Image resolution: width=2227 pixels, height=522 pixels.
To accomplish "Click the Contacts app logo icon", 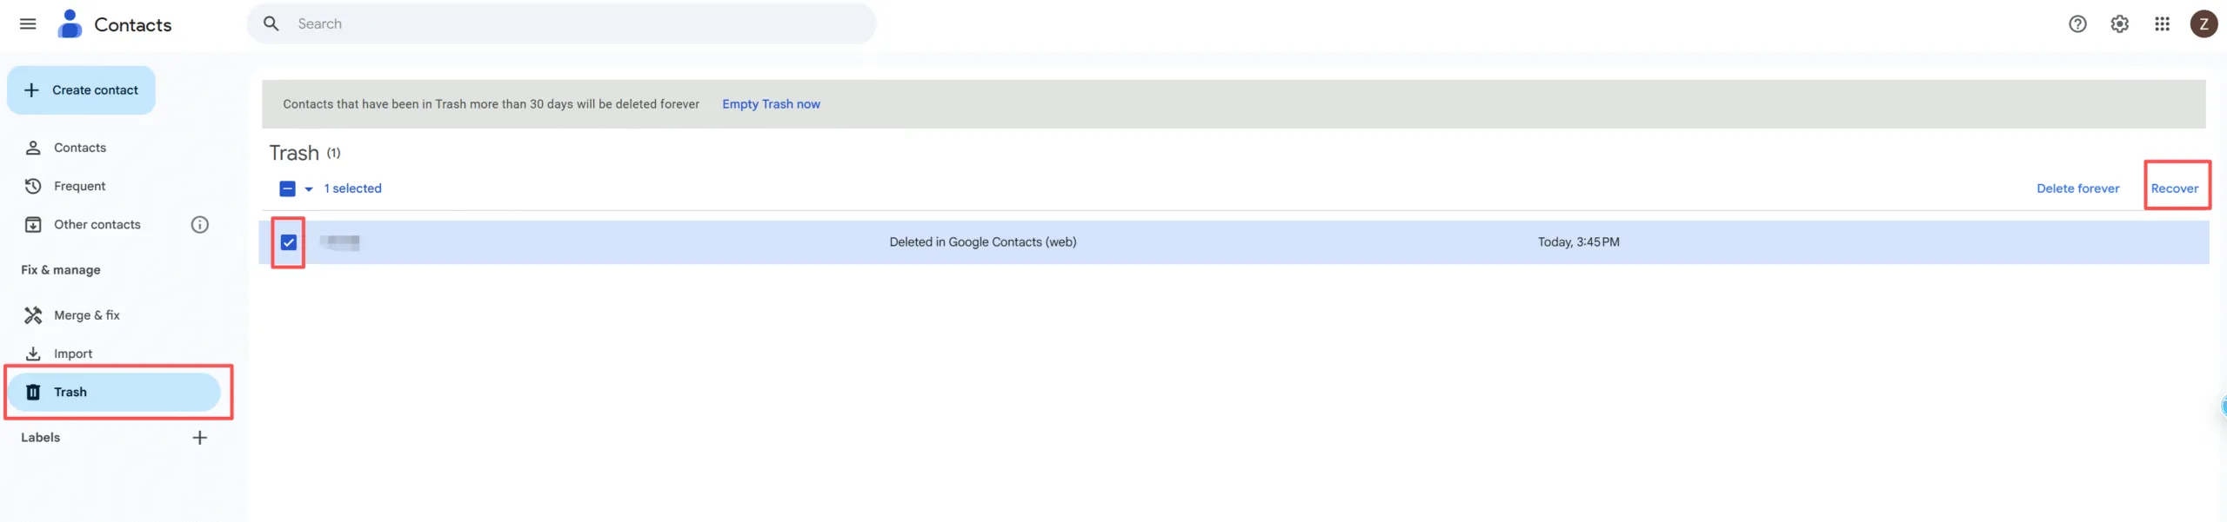I will (70, 24).
